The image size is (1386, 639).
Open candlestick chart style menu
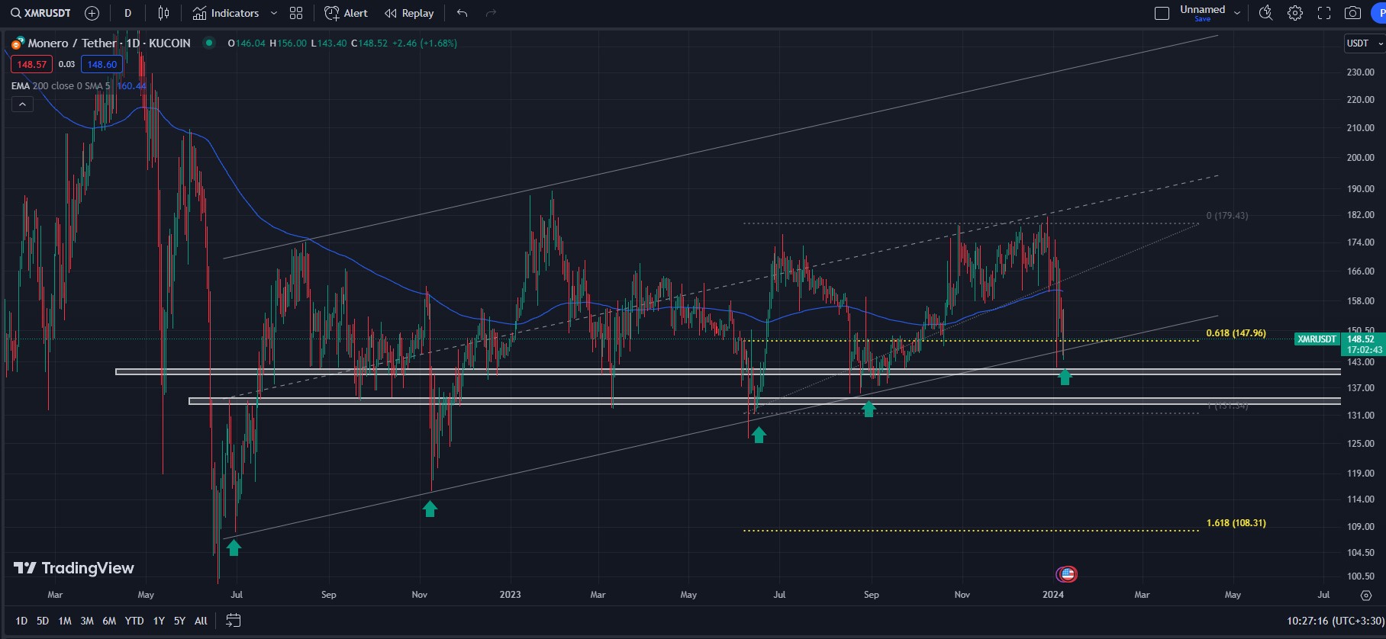[163, 13]
